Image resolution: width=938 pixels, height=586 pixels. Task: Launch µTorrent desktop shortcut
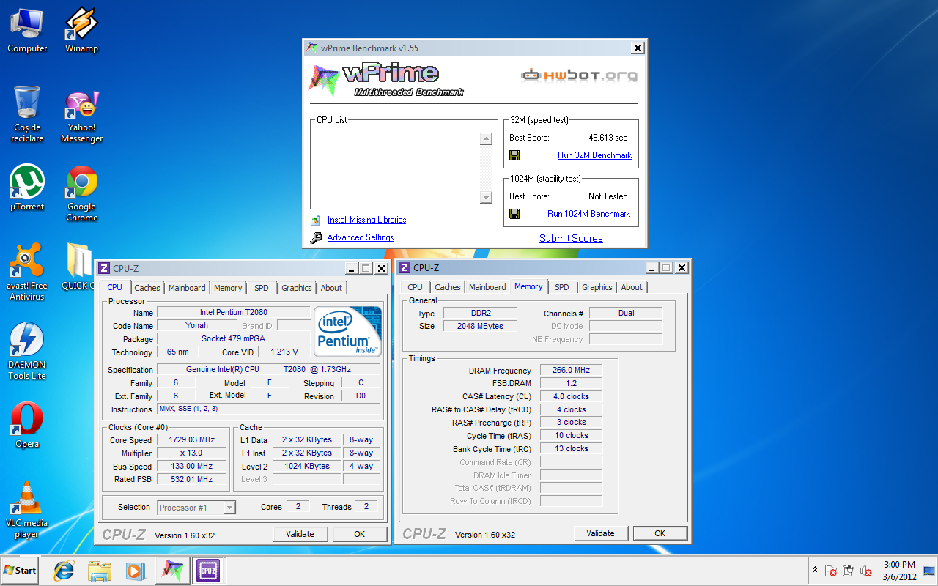(27, 188)
